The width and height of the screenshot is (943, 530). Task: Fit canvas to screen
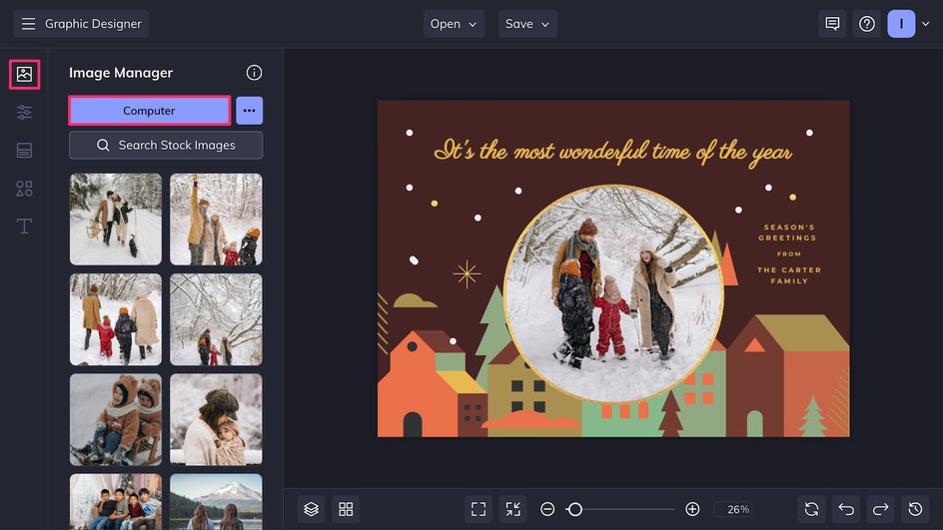click(x=478, y=510)
